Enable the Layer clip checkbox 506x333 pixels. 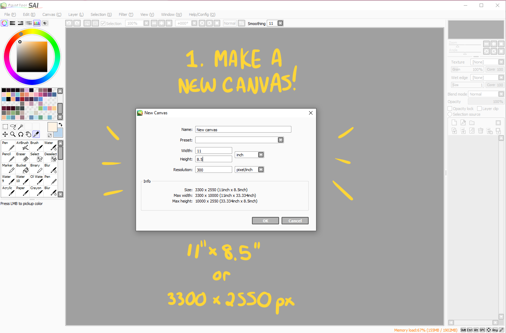[479, 109]
